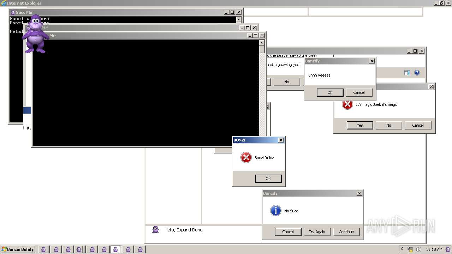Close the Internet Explorer window
The height and width of the screenshot is (254, 452).
point(448,3)
